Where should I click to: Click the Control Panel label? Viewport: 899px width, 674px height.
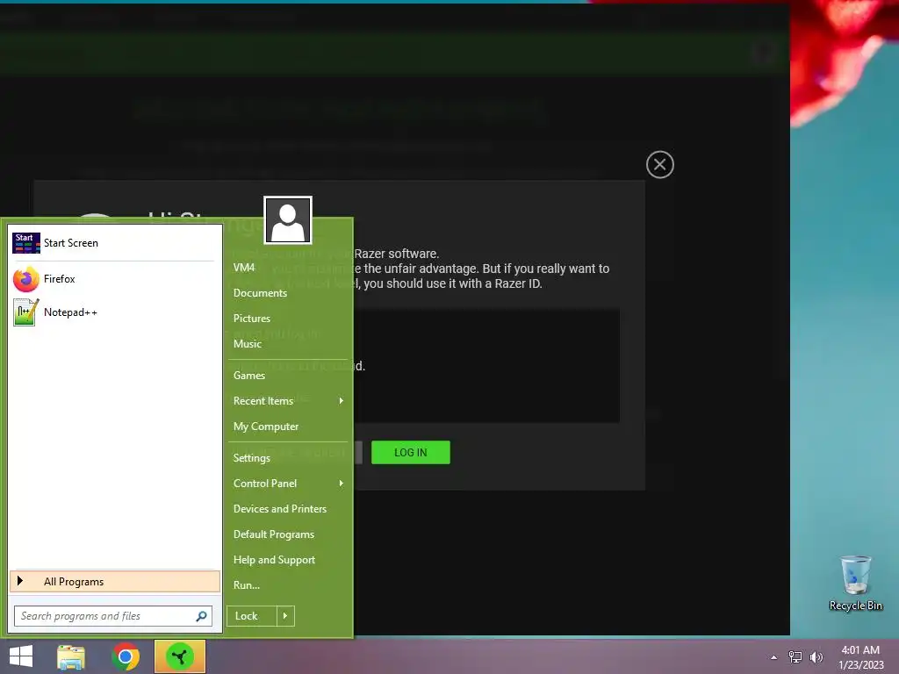[x=265, y=484]
